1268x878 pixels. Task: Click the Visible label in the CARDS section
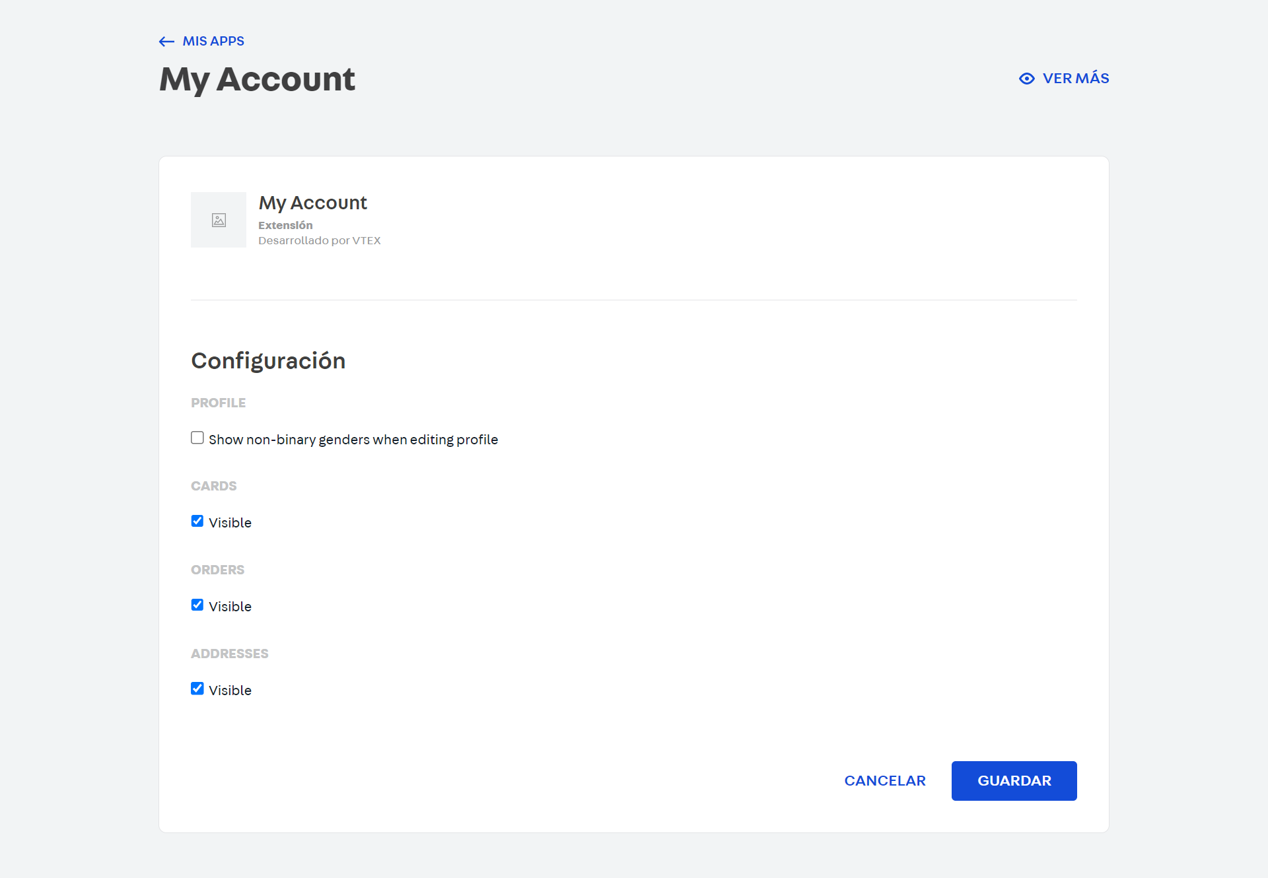[x=229, y=522]
